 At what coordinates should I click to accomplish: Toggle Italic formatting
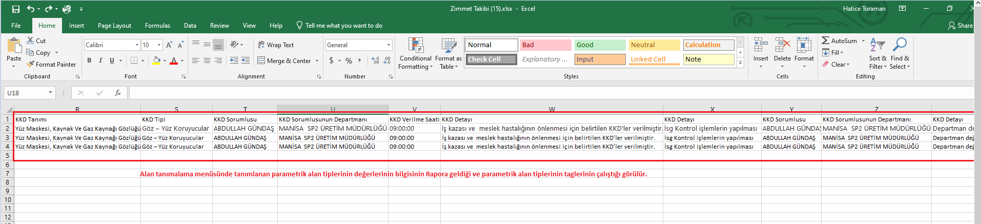(100, 61)
